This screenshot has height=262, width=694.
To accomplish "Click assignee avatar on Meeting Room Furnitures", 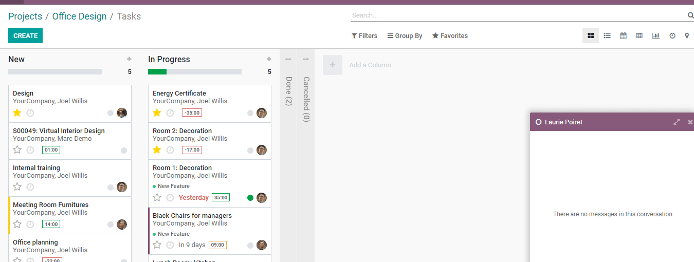I will click(122, 224).
